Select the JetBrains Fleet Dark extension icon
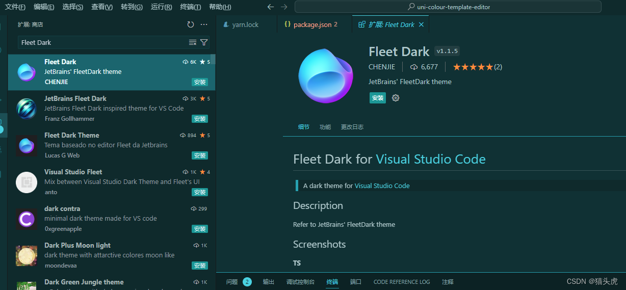 coord(27,109)
